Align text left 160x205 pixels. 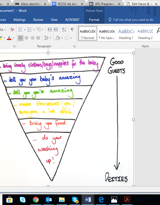click(x=21, y=38)
